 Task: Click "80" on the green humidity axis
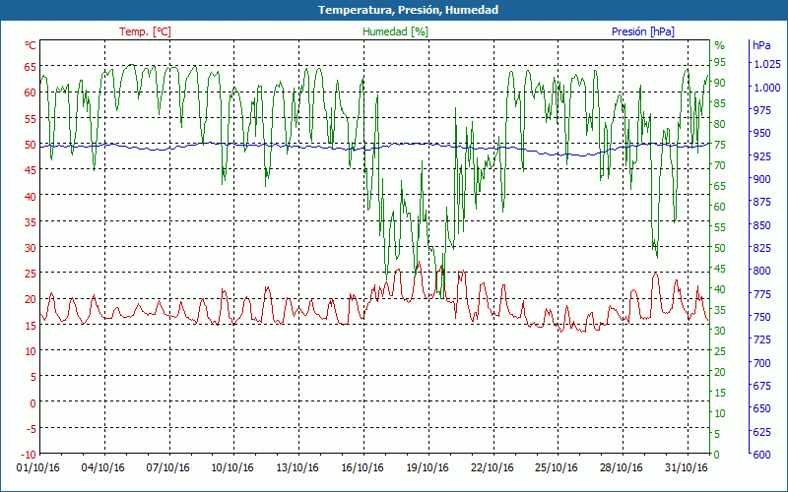click(x=720, y=124)
